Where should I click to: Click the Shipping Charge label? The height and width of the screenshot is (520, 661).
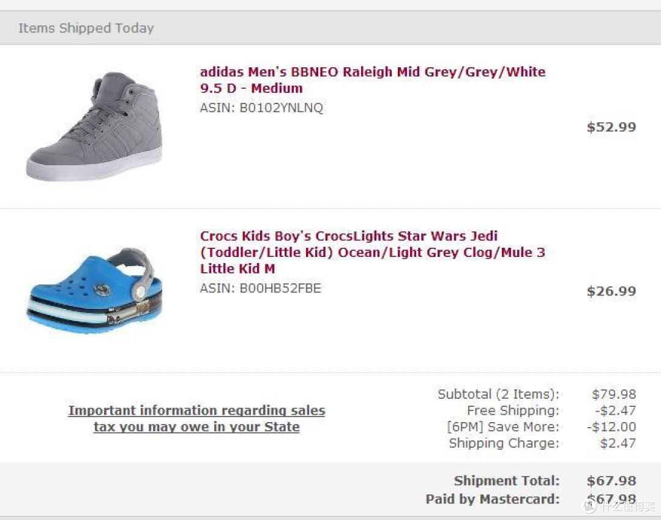pos(504,444)
